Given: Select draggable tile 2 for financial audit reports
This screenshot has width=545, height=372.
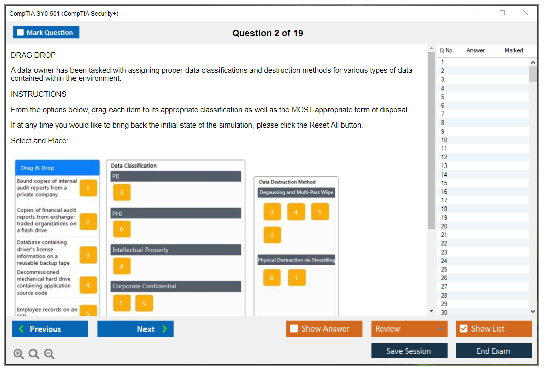Looking at the screenshot, I should click(88, 221).
